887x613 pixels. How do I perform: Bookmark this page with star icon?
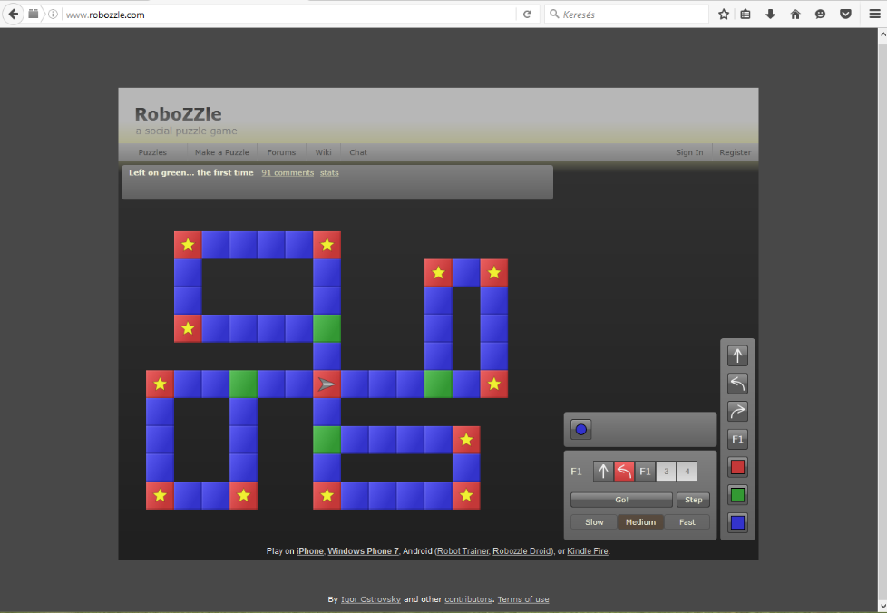tap(723, 15)
